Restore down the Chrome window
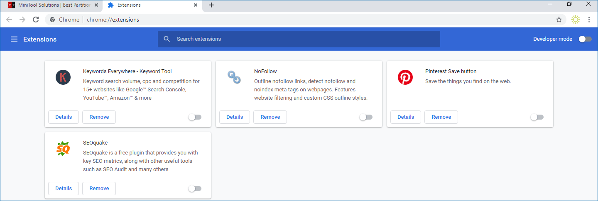The height and width of the screenshot is (201, 598). (x=569, y=4)
